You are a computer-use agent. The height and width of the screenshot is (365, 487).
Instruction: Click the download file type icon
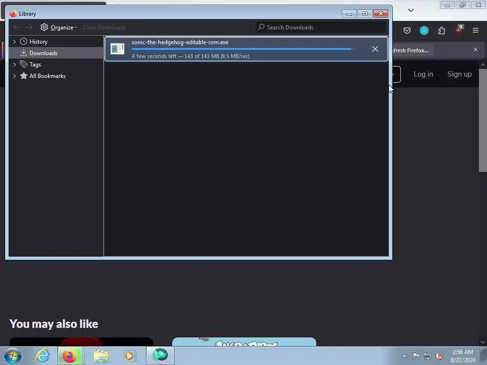click(x=117, y=49)
